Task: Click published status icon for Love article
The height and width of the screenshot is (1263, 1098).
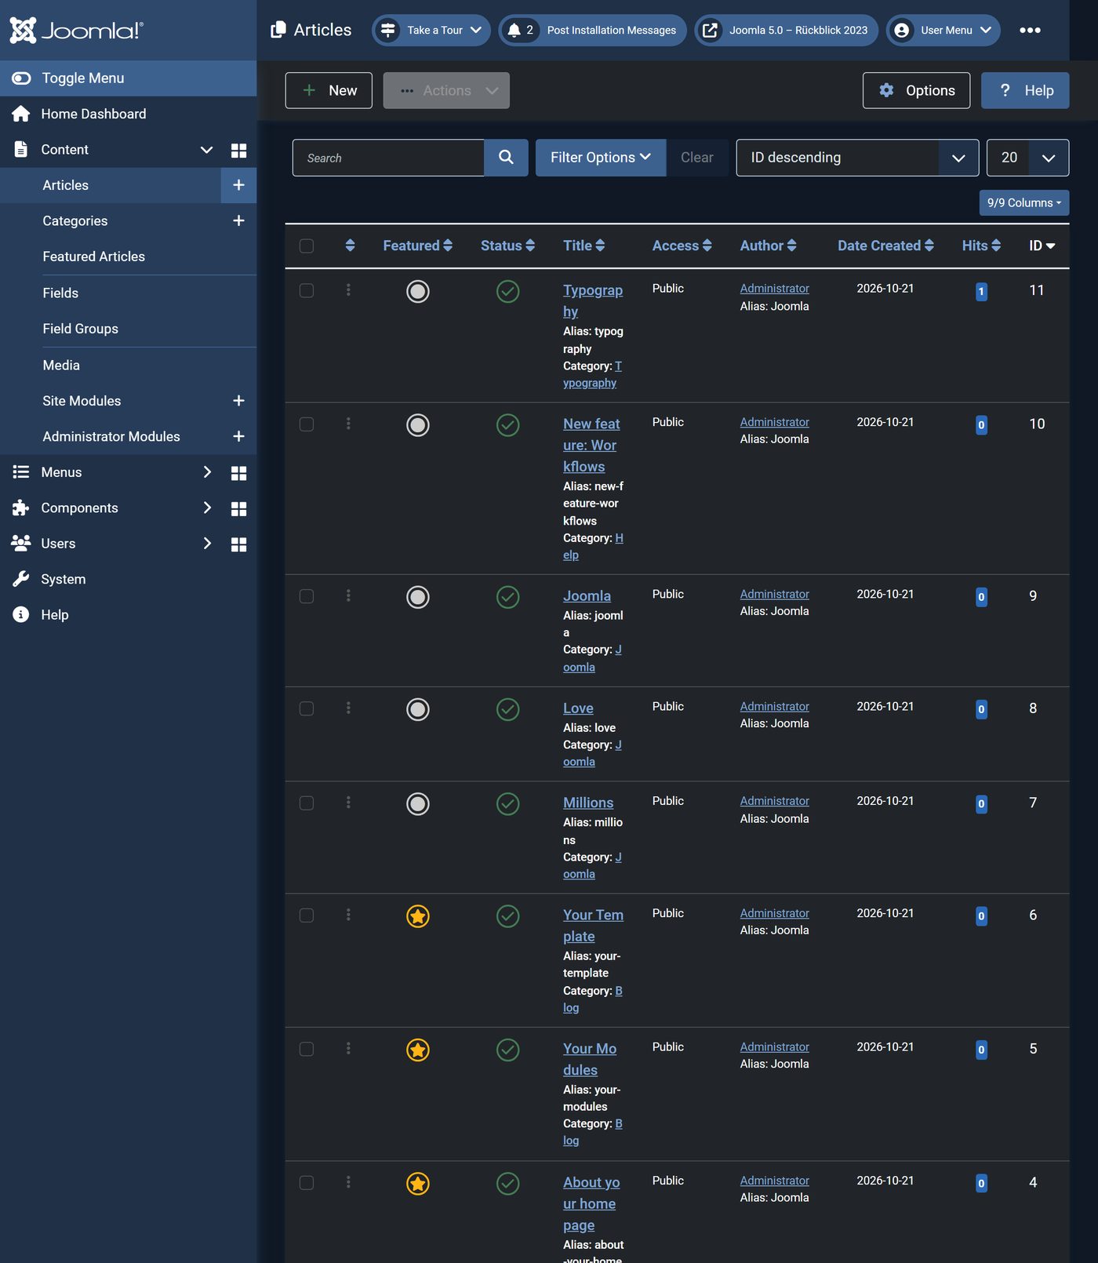Action: (508, 709)
